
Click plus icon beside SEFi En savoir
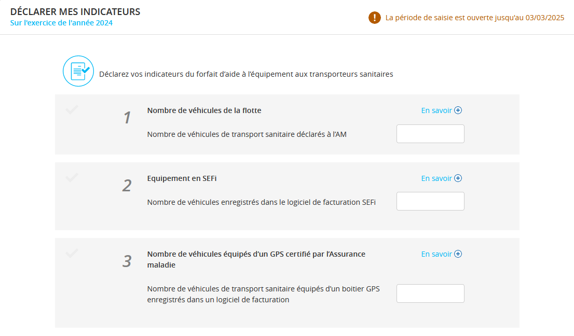[458, 178]
